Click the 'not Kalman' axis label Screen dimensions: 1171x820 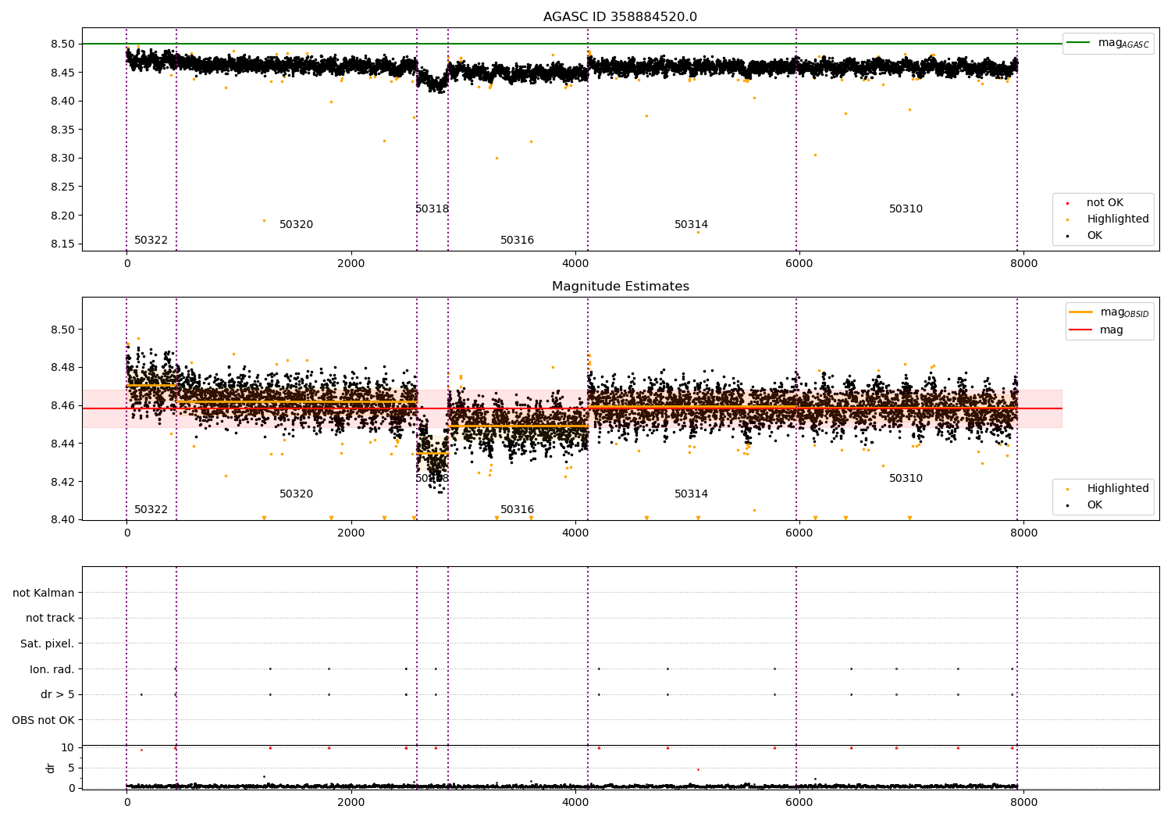[44, 593]
